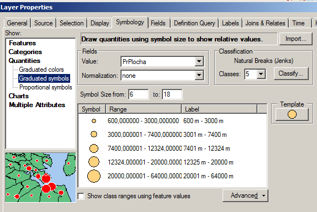Choose Graduated colors option
The image size is (317, 212).
[41, 70]
